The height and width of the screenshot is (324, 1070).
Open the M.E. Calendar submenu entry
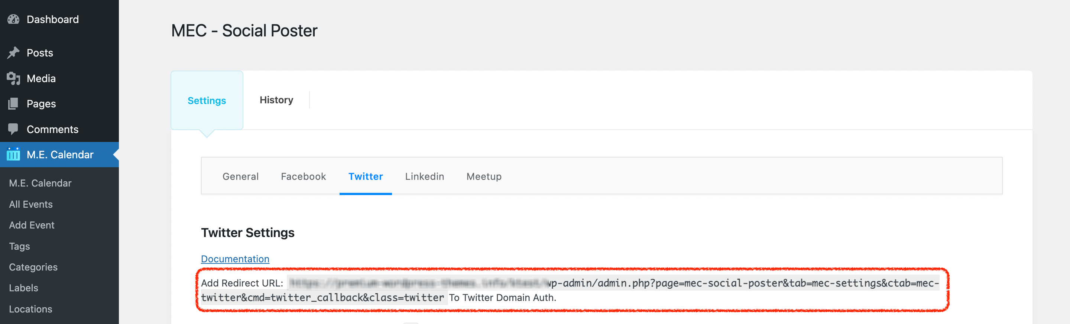[x=40, y=183]
